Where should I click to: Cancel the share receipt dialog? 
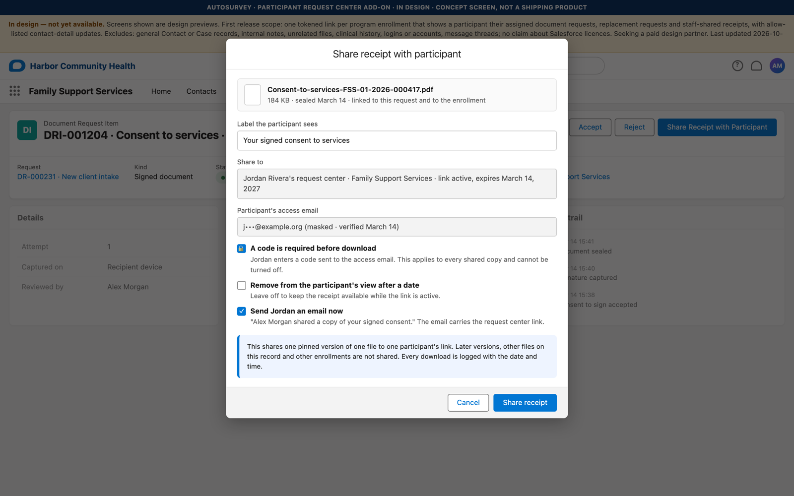coord(468,403)
